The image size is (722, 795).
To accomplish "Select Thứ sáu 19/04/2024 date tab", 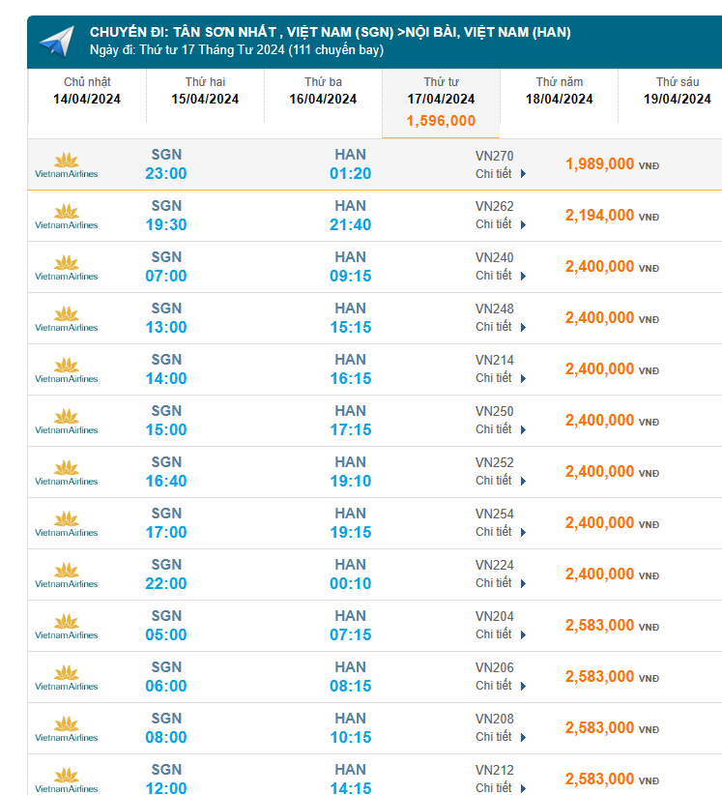I will [x=677, y=91].
